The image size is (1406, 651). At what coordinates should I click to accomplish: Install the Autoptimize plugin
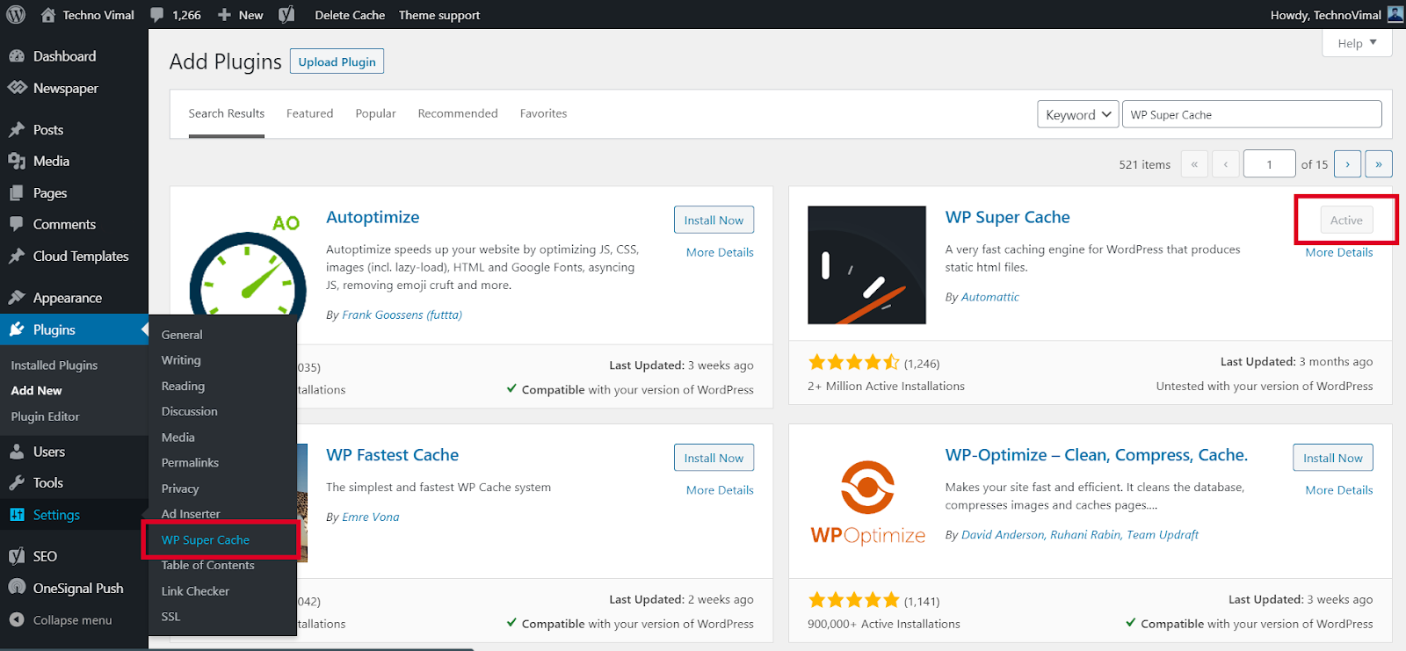click(x=714, y=220)
